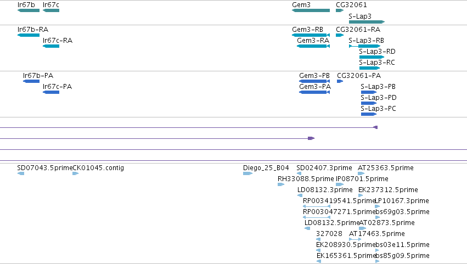Open the LD08132.3prime EST label
Viewport: 467px width, 264px height.
pyautogui.click(x=325, y=190)
